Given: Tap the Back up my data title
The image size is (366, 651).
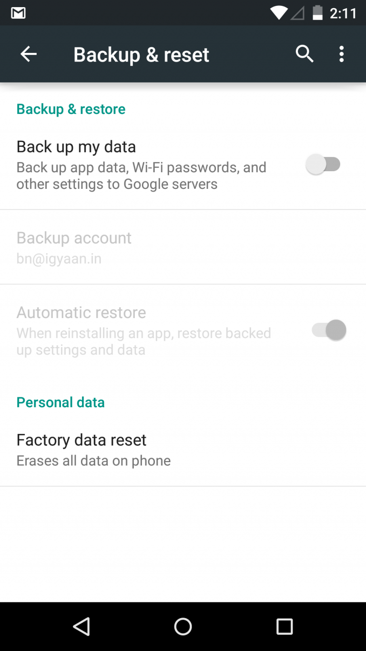Looking at the screenshot, I should click(76, 146).
